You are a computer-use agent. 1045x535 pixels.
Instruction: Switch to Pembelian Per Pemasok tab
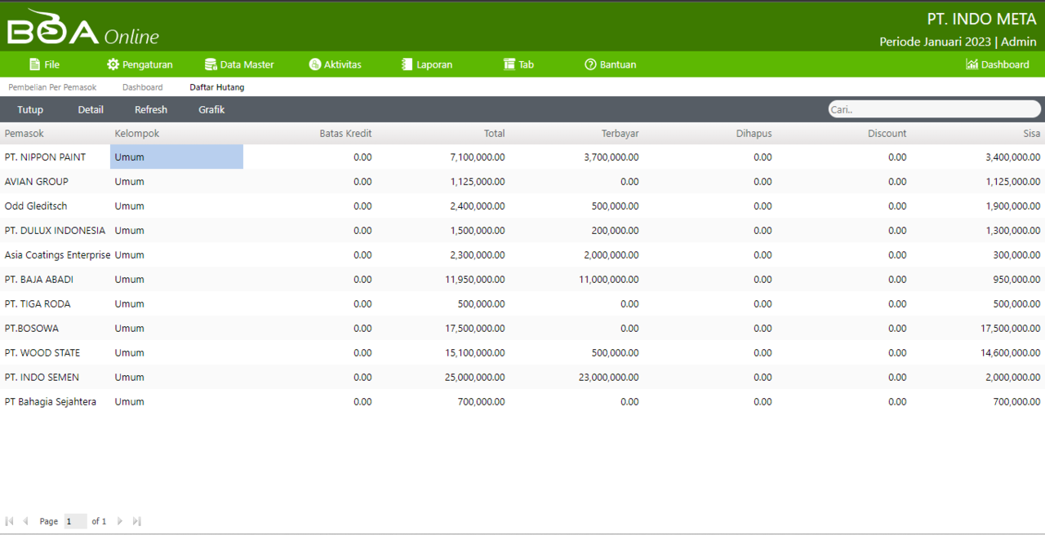[52, 87]
